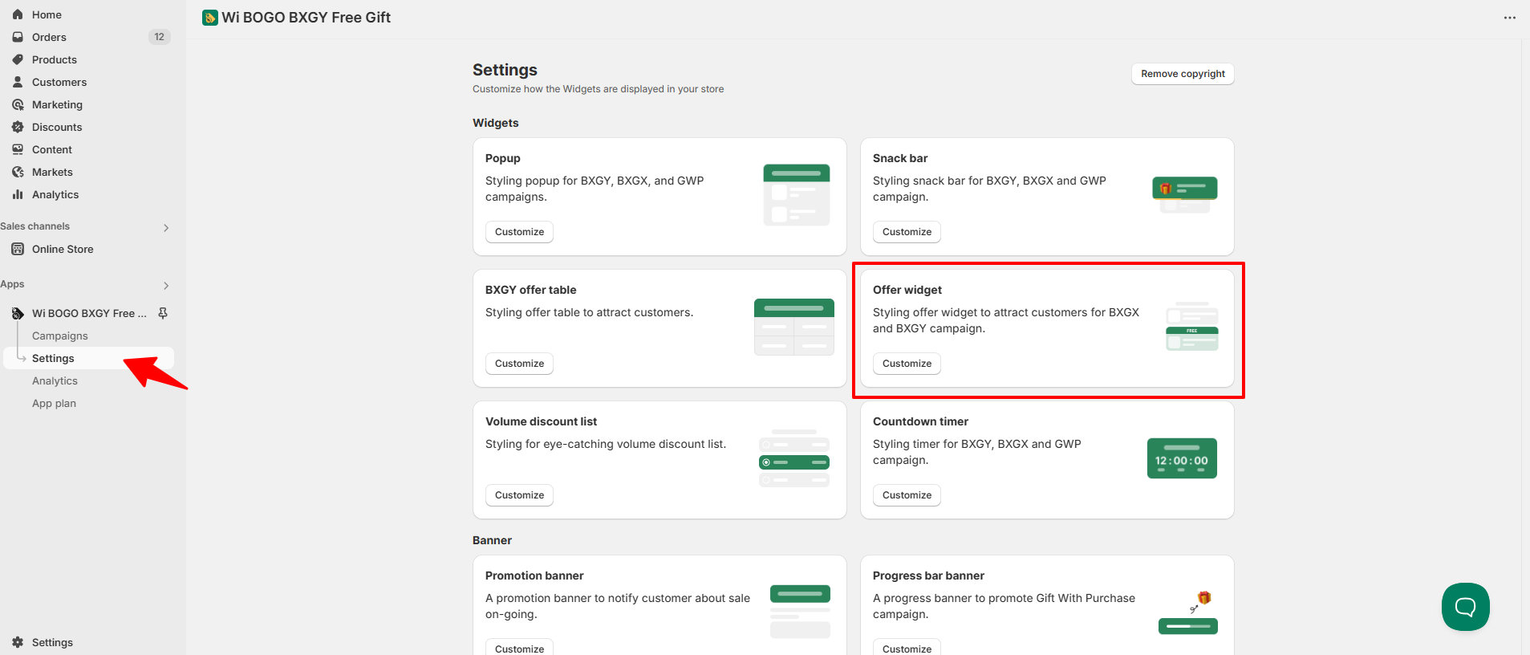The width and height of the screenshot is (1530, 655).
Task: Click the Volume discount list preview image
Action: coord(794,458)
